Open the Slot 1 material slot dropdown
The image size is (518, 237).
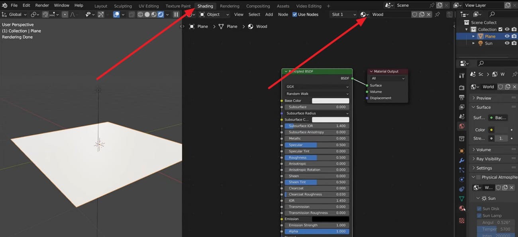point(342,14)
